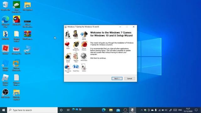Select the VMware Workstation desktop icon
This screenshot has height=113, width=201.
coord(16,65)
